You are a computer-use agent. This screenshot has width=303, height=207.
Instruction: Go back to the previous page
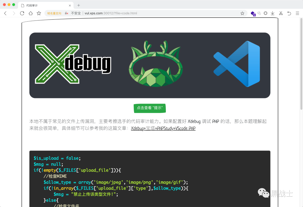coord(5,13)
